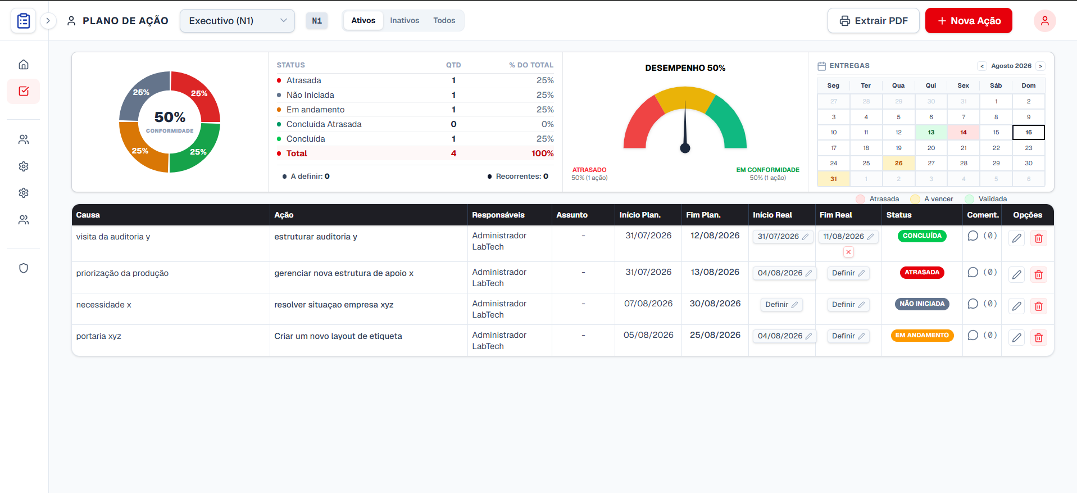Open the shield icon in sidebar
Image resolution: width=1077 pixels, height=493 pixels.
pos(24,268)
